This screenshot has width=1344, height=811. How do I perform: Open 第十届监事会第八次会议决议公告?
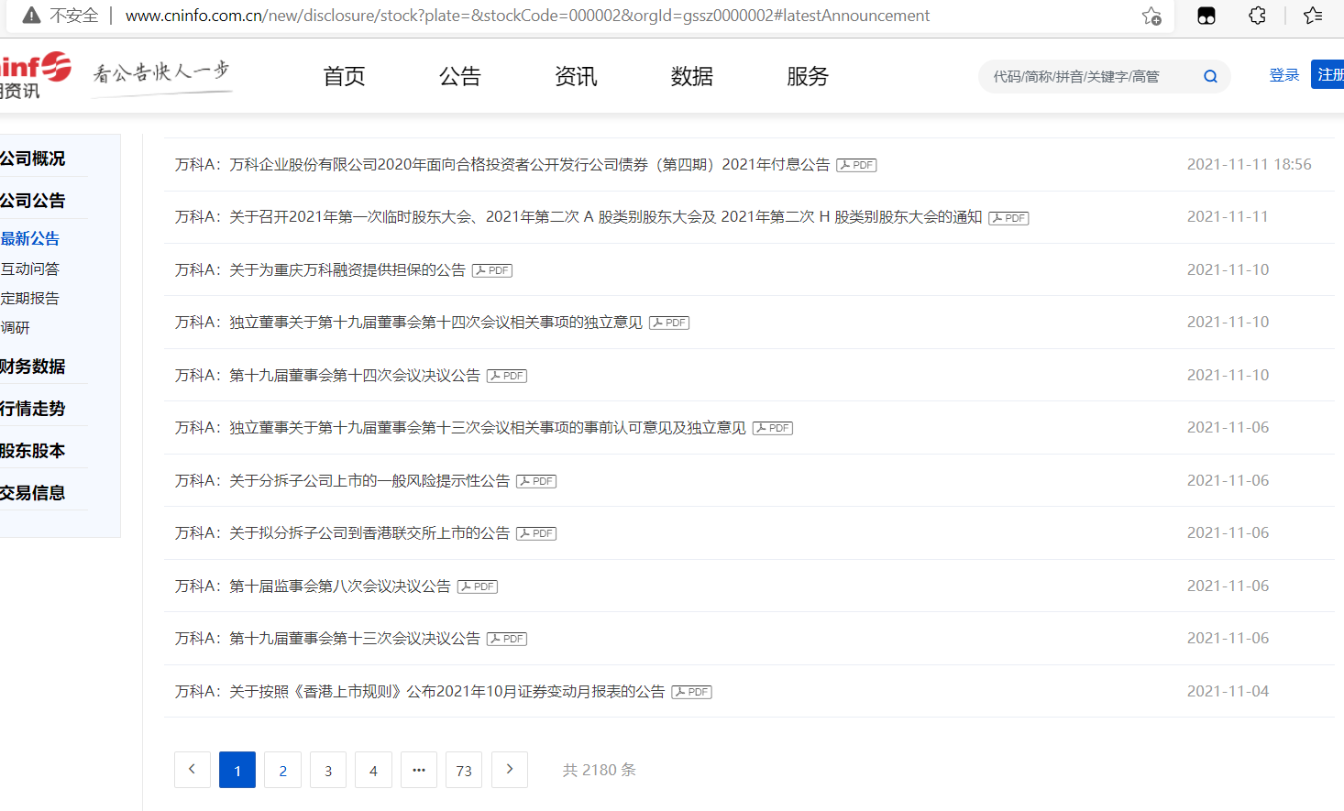click(x=313, y=586)
